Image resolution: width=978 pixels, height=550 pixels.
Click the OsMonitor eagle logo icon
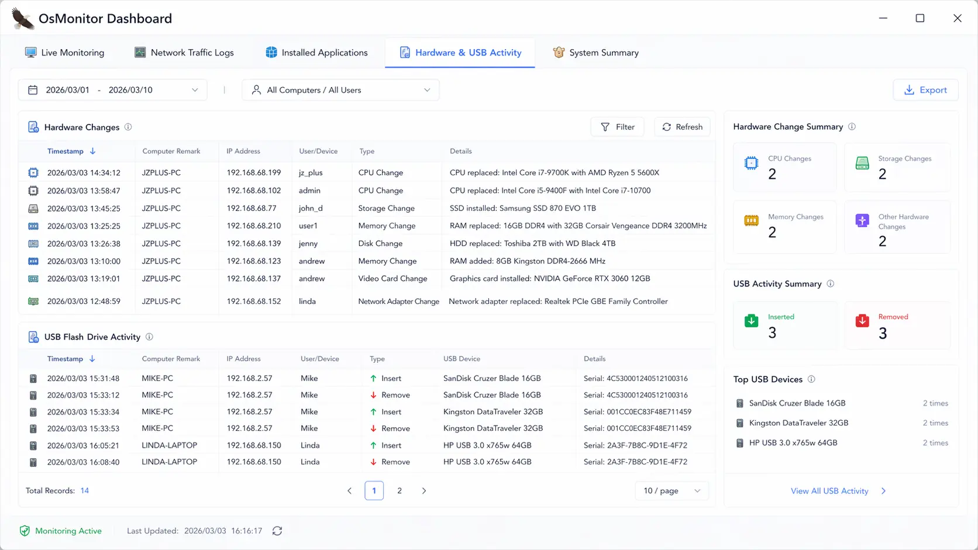point(23,19)
